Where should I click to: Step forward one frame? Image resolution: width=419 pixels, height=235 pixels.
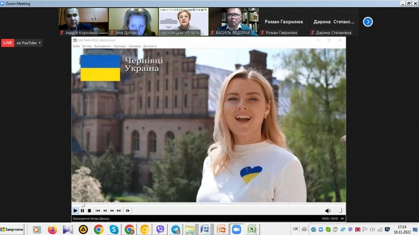pyautogui.click(x=128, y=211)
